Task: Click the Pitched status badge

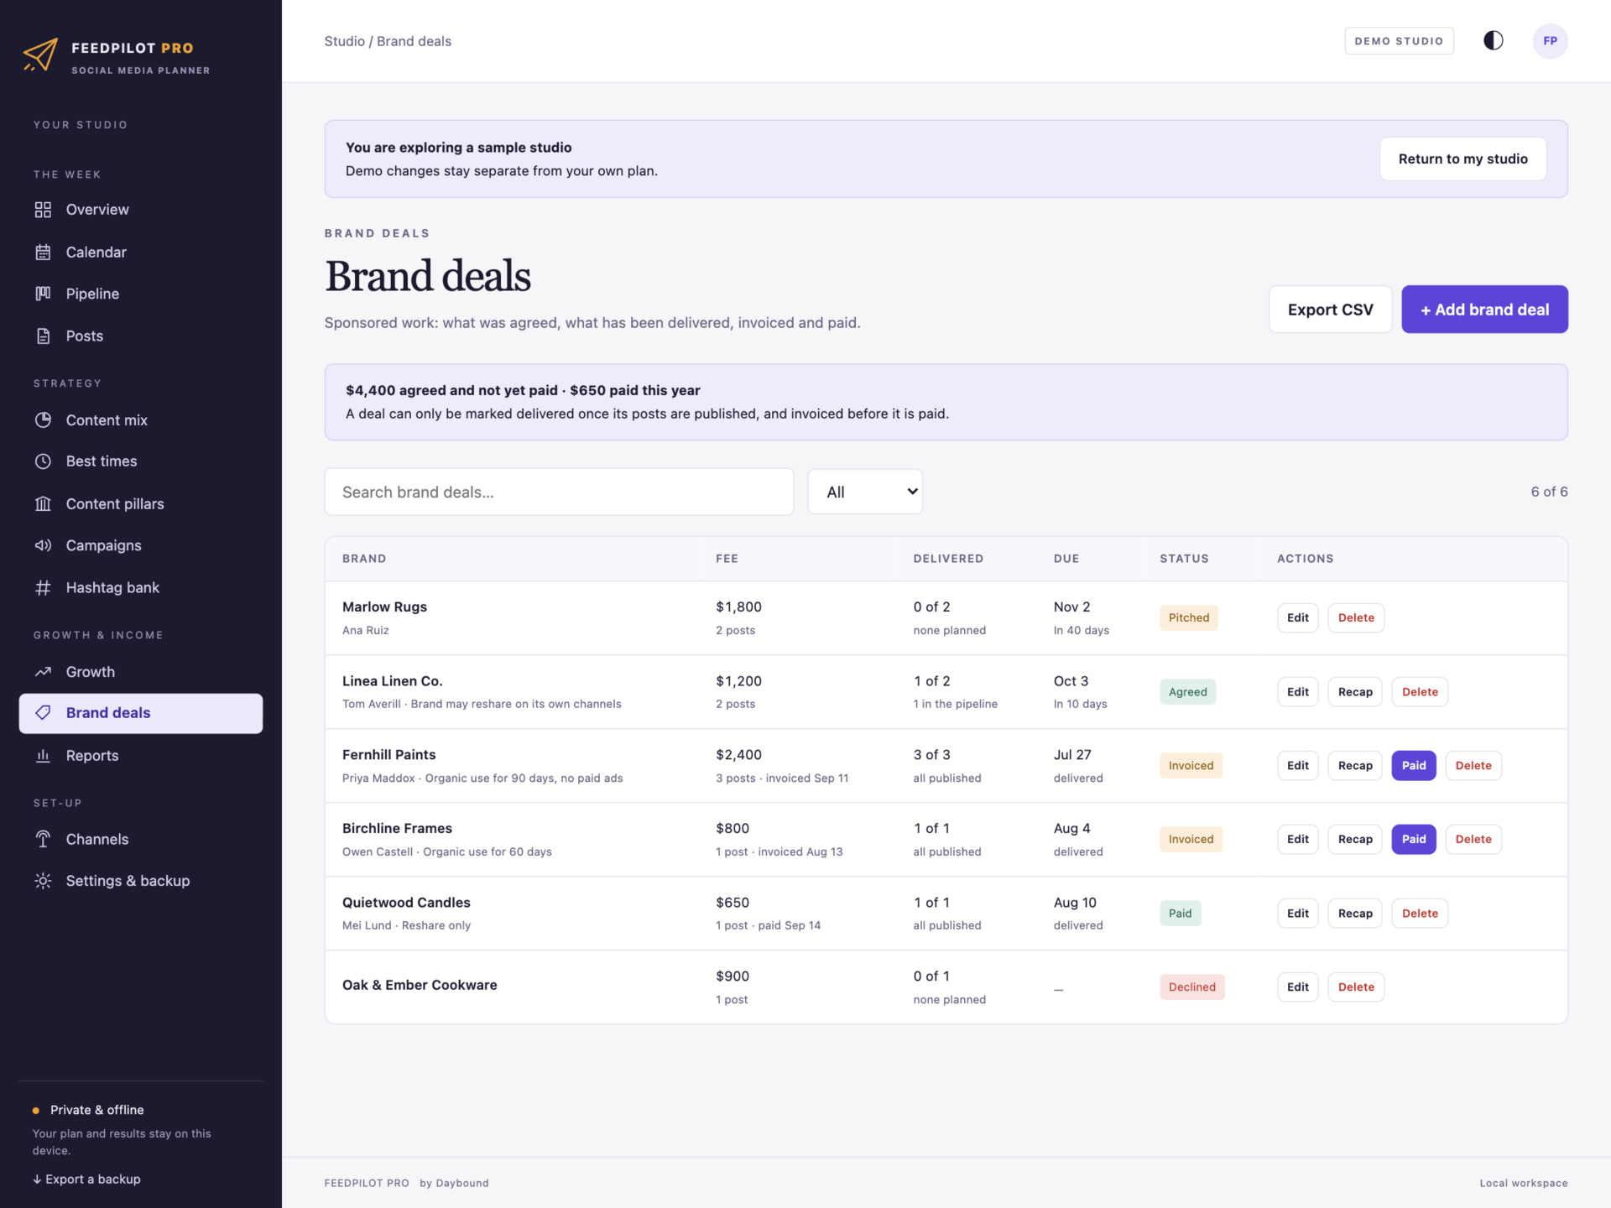Action: 1189,617
